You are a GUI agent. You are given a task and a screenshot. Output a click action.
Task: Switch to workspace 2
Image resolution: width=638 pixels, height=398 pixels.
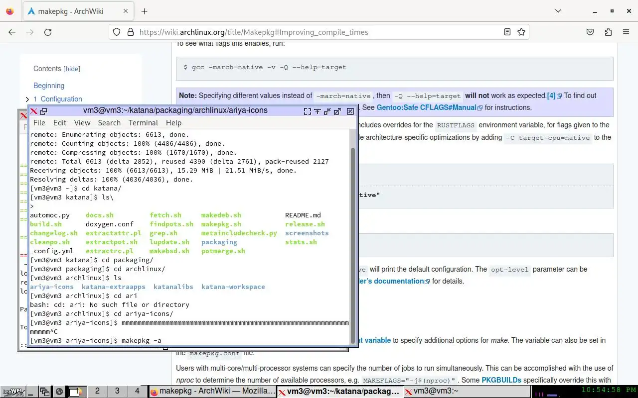pos(97,392)
